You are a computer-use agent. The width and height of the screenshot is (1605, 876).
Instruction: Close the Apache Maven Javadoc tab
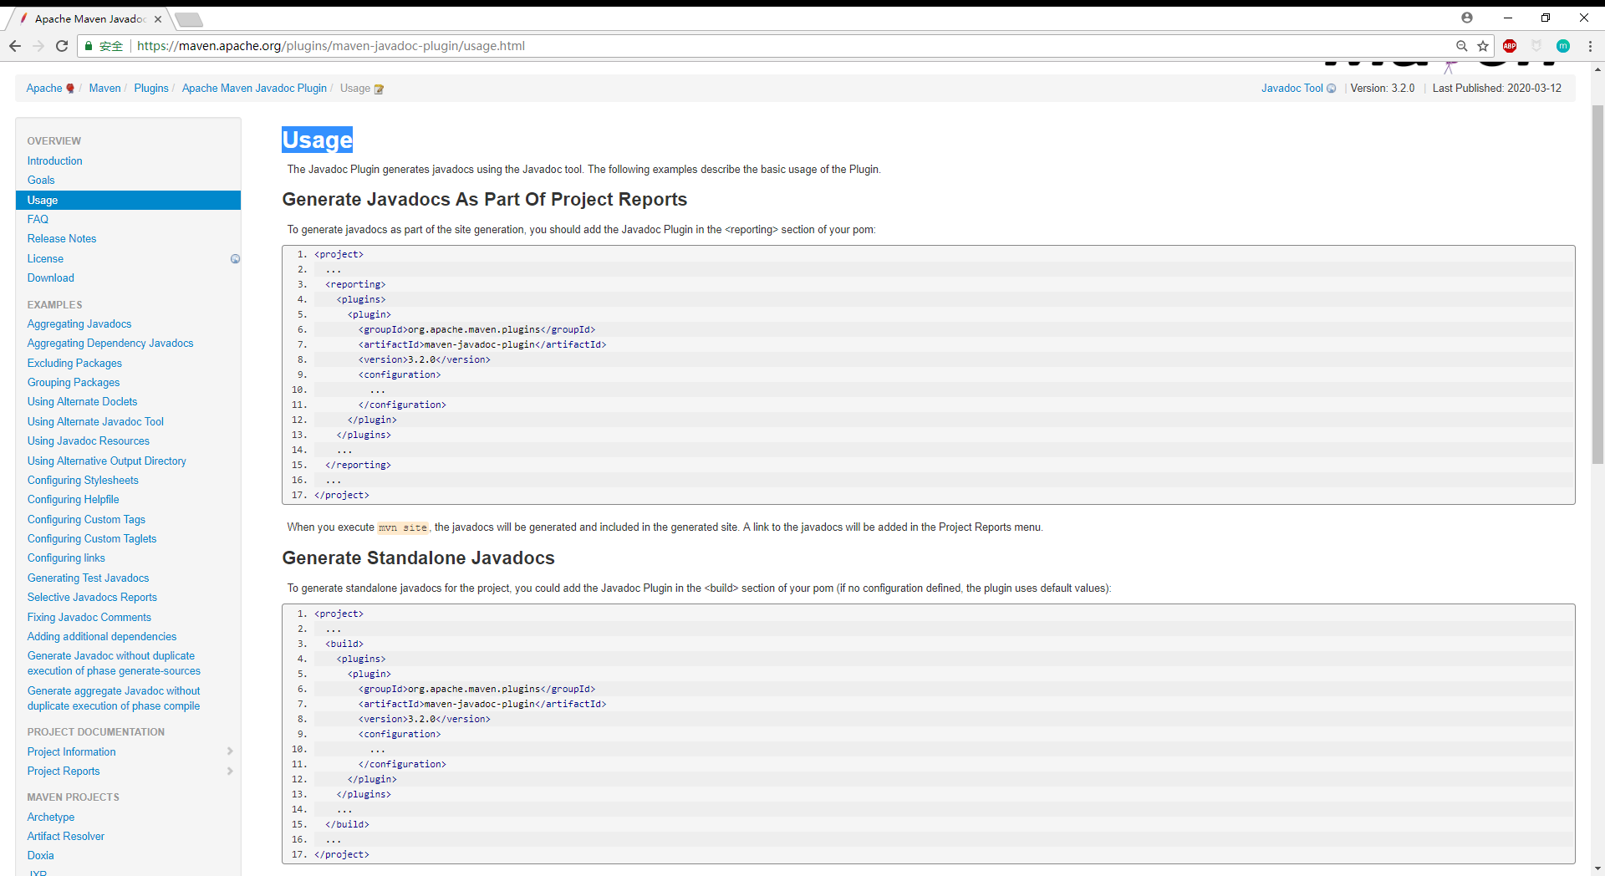click(158, 19)
